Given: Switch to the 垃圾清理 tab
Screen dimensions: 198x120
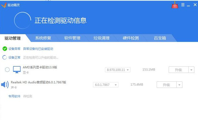Looking at the screenshot, I should tap(102, 38).
